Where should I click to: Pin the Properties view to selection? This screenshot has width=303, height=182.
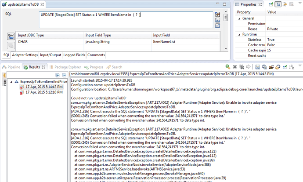point(271,4)
